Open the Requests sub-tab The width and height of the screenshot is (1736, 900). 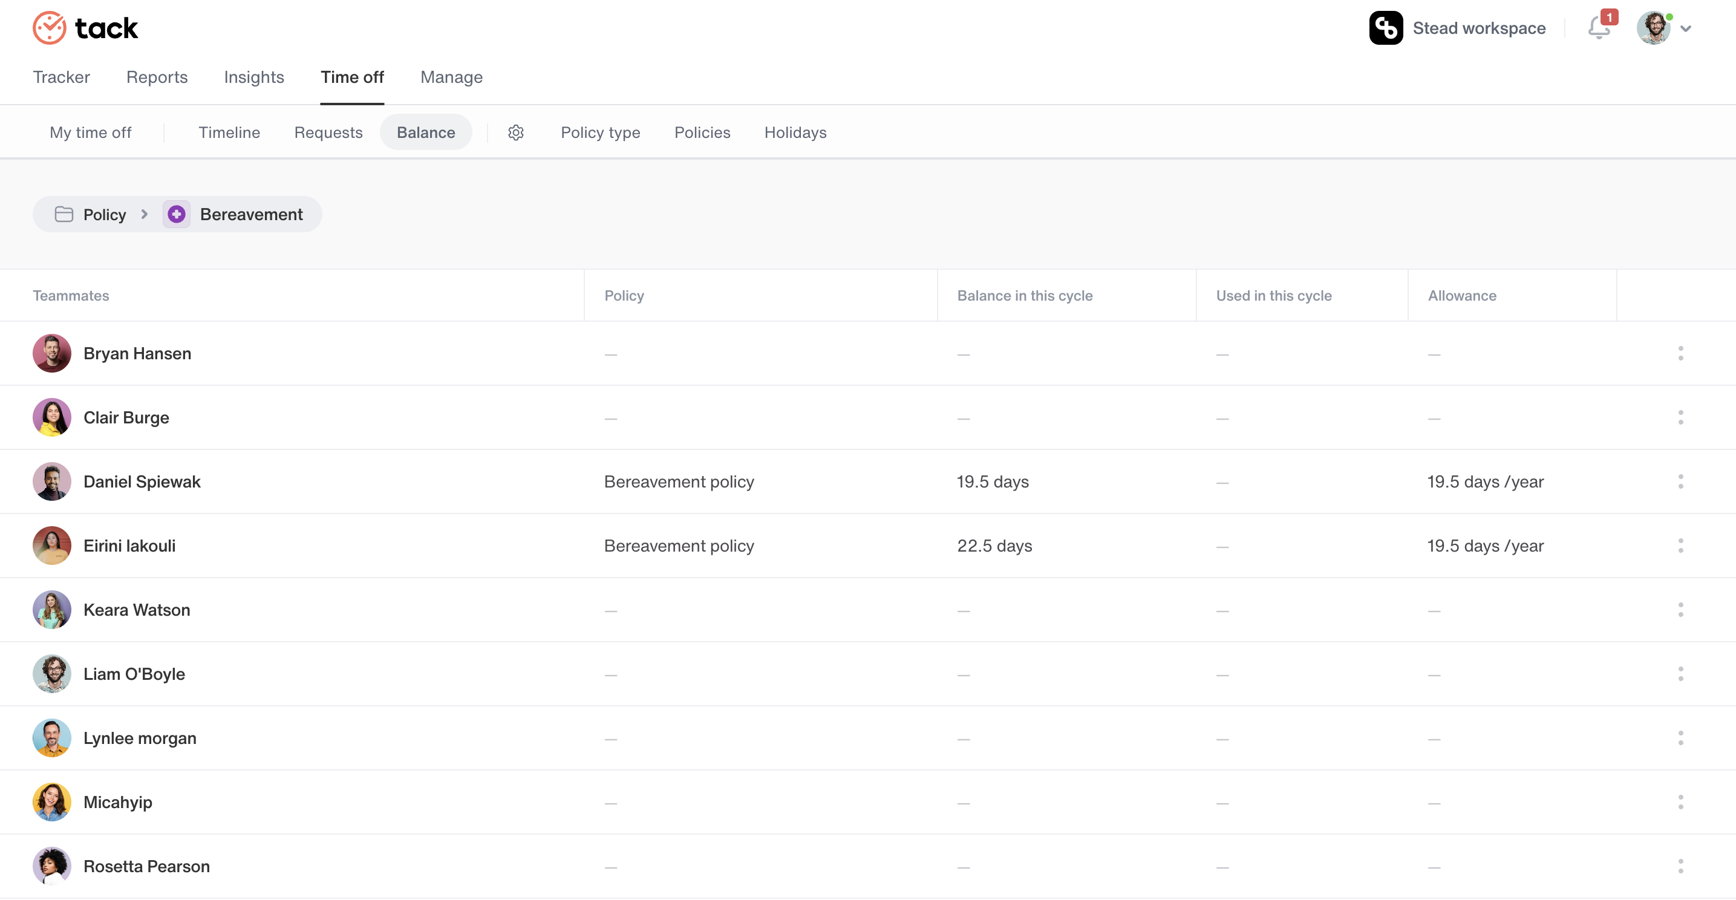point(328,132)
